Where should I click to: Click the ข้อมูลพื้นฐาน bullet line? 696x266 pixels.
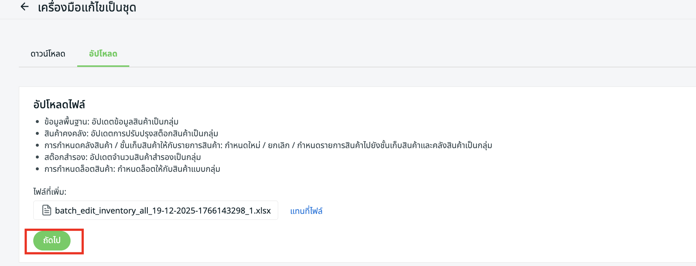[111, 122]
